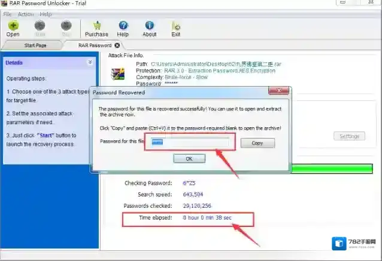Click OK in Password Recovered dialog
382x261 pixels.
pyautogui.click(x=189, y=159)
